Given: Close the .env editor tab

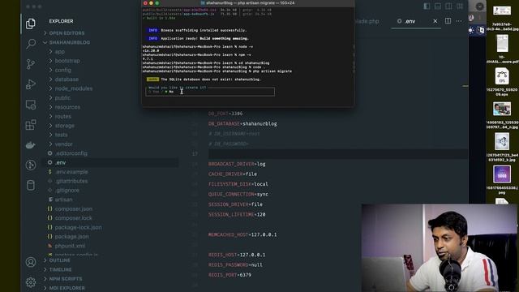Looking at the screenshot, I should pyautogui.click(x=435, y=21).
